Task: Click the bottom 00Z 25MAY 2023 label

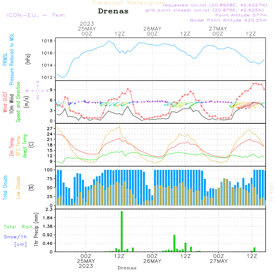Action: [86, 261]
